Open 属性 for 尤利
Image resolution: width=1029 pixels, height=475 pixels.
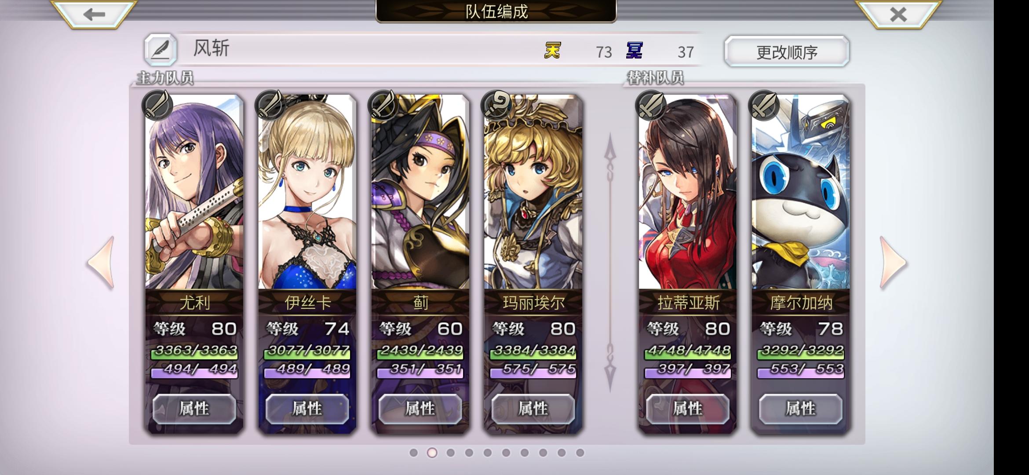[x=194, y=409]
